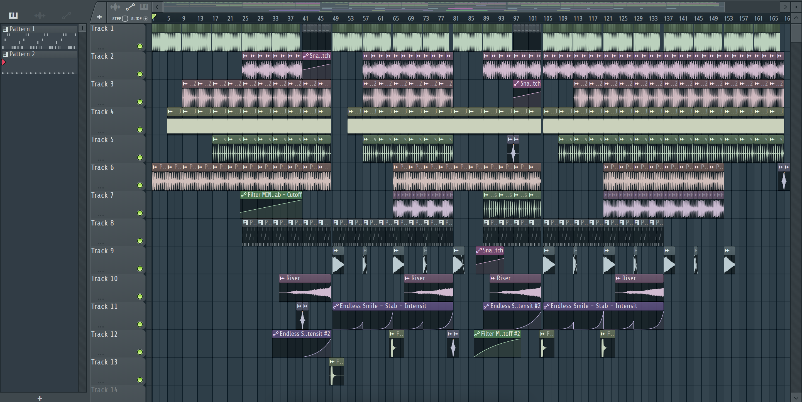Screen dimensions: 802x402
Task: Open clip menu icon of Sna..tch clip on Track 9
Action: [x=479, y=250]
